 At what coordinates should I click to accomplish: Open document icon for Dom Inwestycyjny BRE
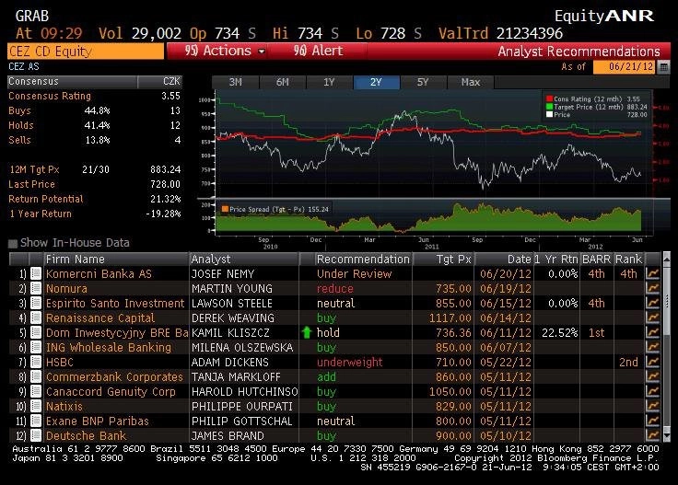tap(36, 332)
